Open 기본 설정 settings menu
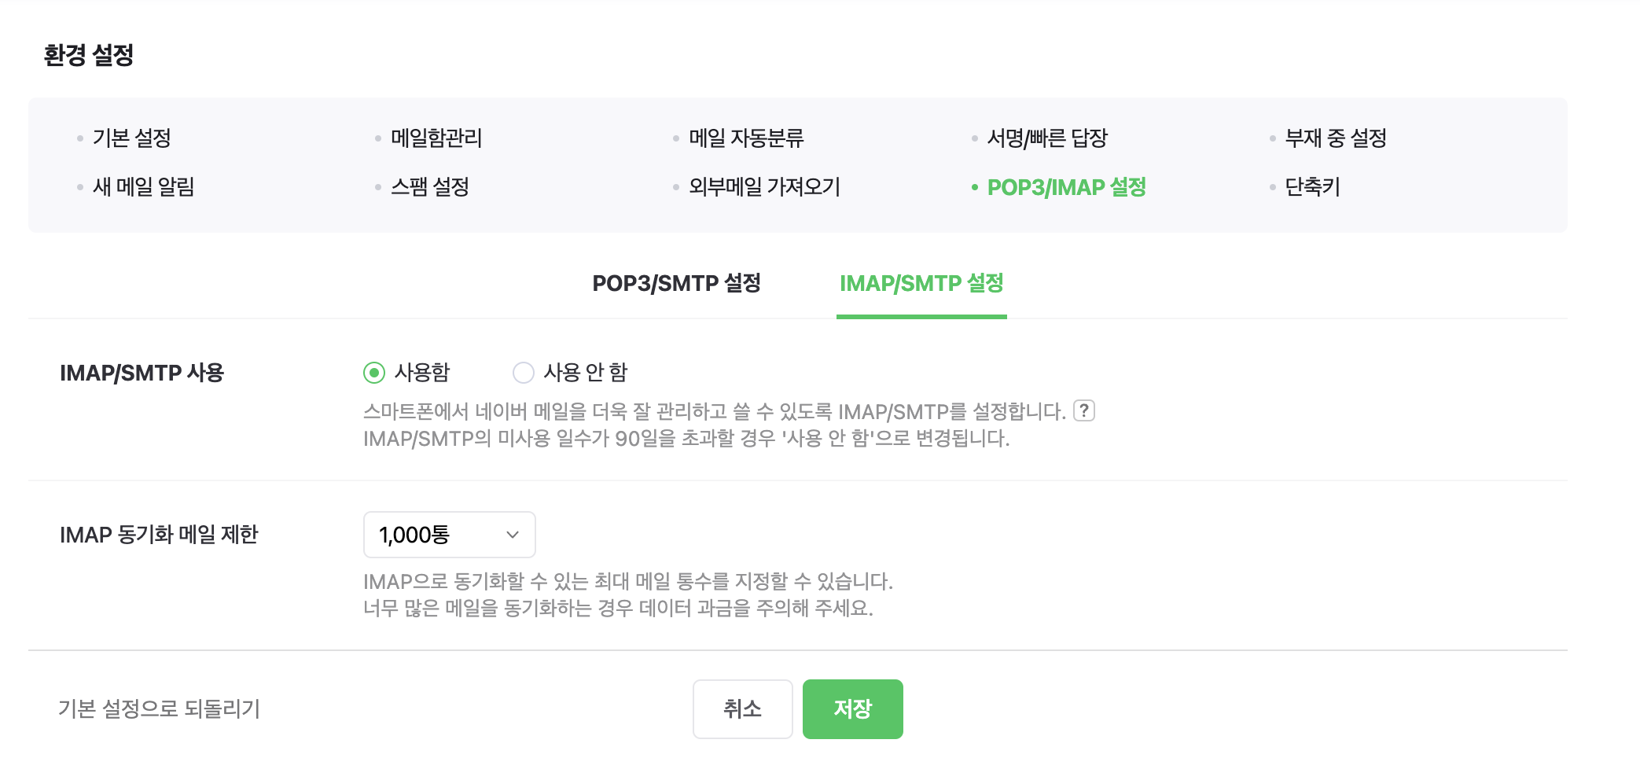 point(132,138)
